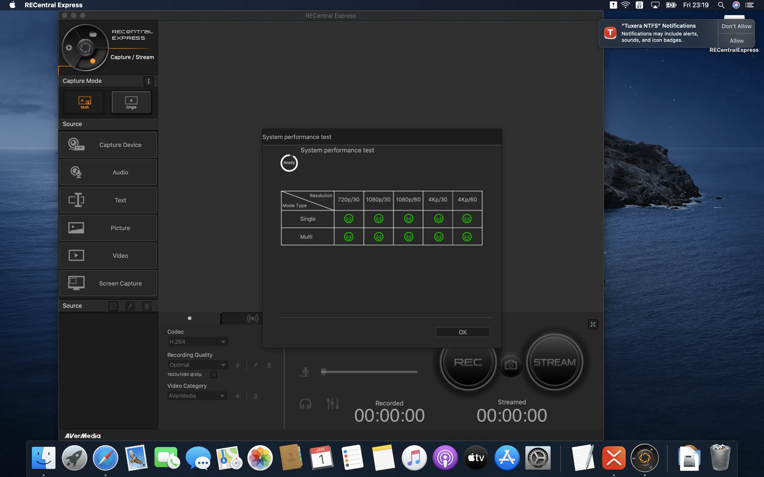The width and height of the screenshot is (764, 477).
Task: Add a Video source
Action: tap(108, 255)
